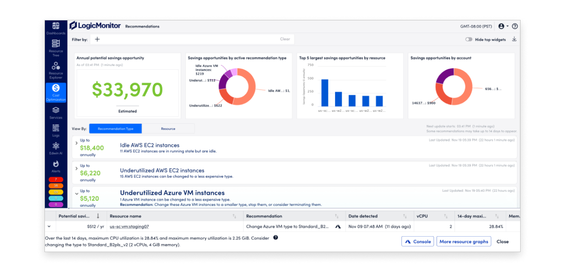Click the download icon at top right
The height and width of the screenshot is (272, 566).
click(x=514, y=39)
